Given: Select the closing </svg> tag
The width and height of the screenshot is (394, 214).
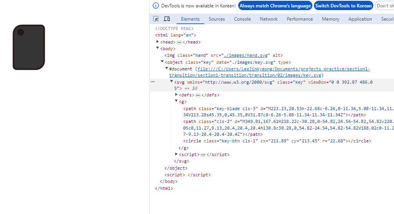Looking at the screenshot, I should (182, 161).
